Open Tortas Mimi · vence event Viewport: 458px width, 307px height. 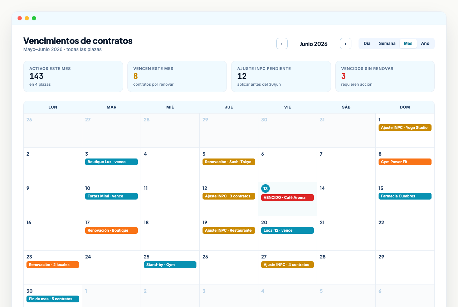[x=111, y=196]
